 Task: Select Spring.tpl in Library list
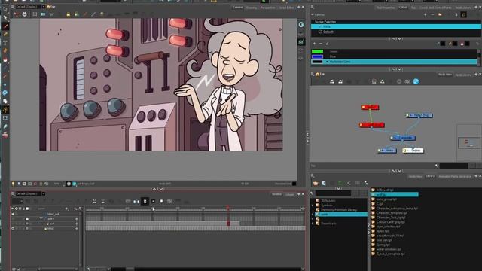point(383,245)
